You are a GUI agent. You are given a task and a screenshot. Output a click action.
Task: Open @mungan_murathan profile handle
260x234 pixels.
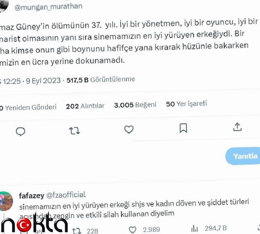(48, 7)
